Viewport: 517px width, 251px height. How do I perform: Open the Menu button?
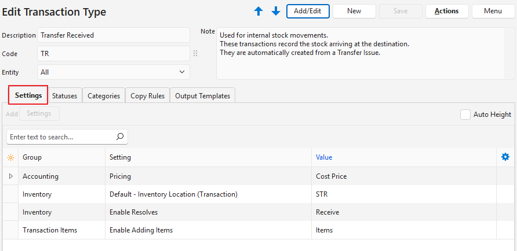click(493, 11)
